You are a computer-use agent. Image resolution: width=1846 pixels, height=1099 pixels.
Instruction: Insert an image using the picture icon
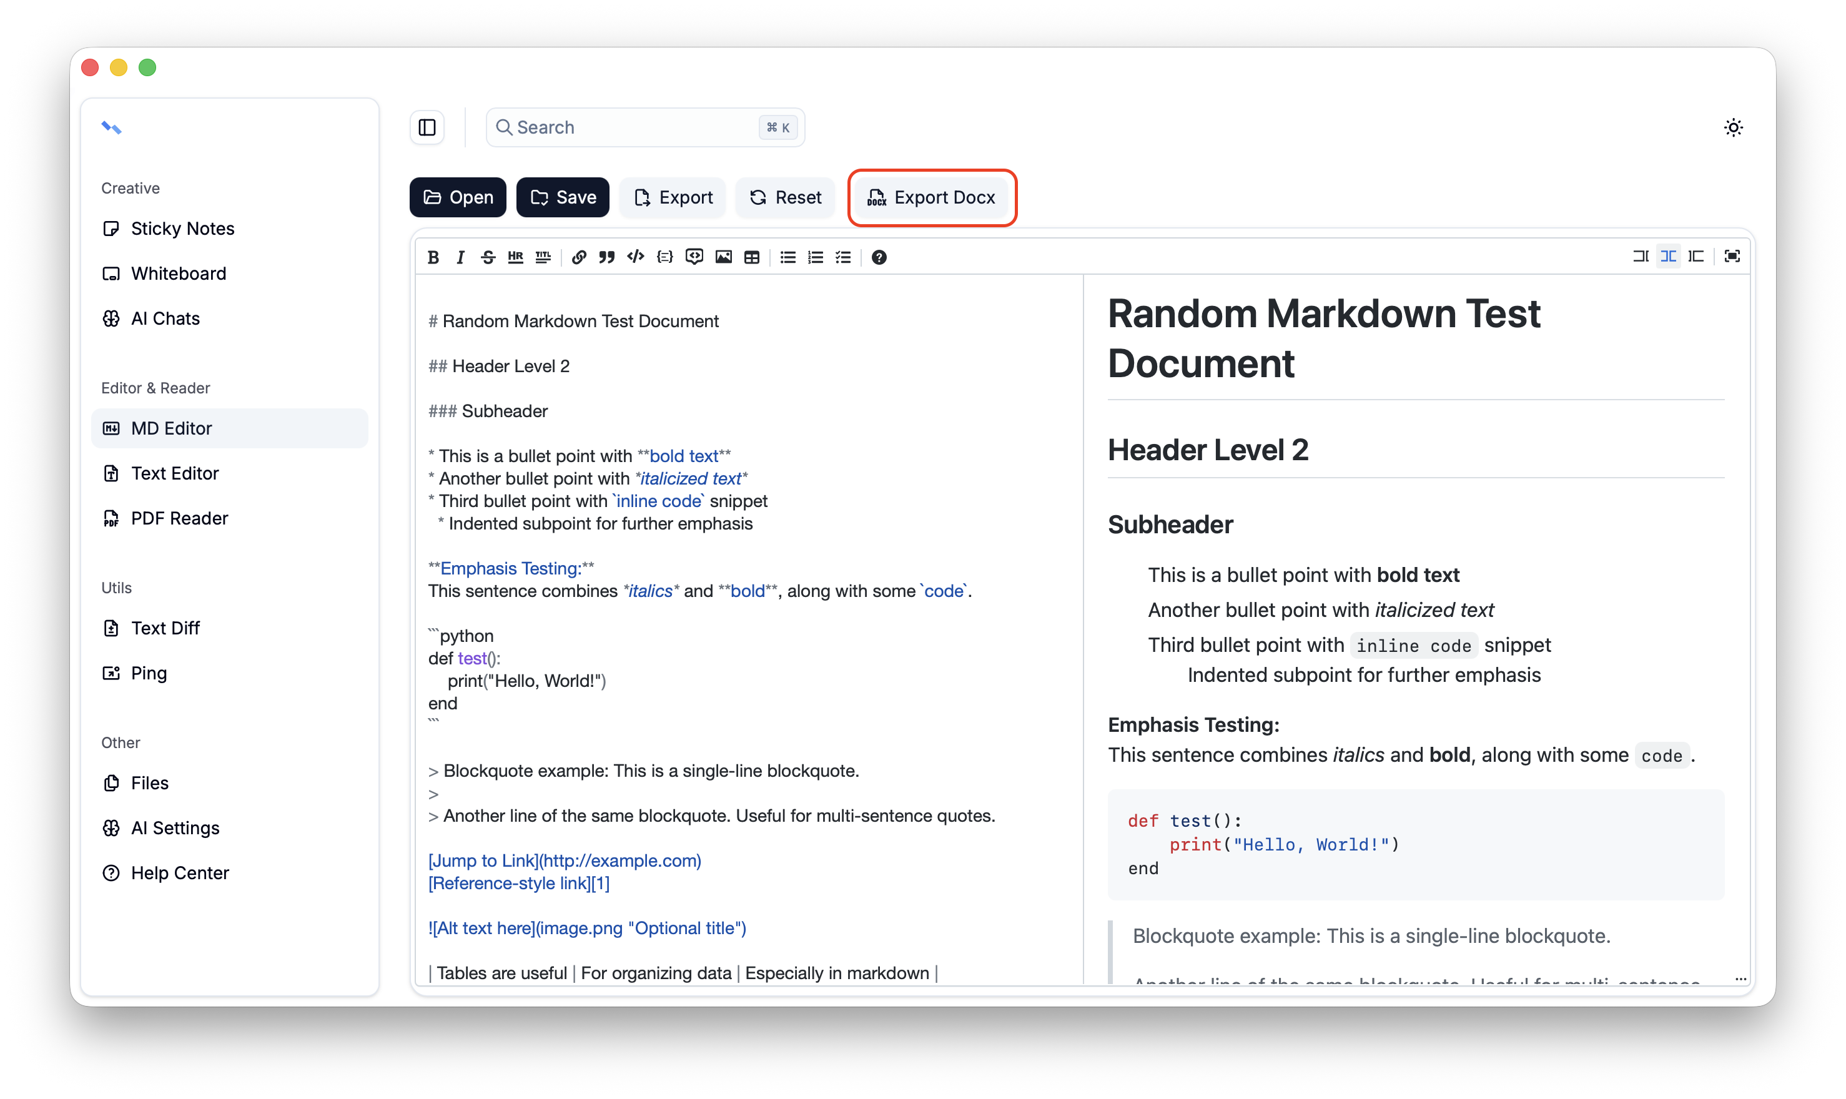723,257
